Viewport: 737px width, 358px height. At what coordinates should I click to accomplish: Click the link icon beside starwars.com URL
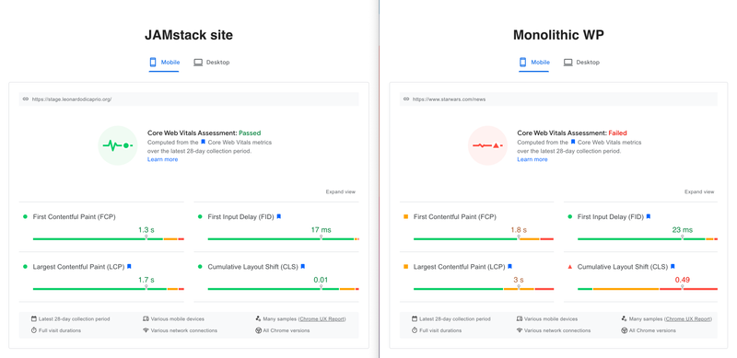406,99
